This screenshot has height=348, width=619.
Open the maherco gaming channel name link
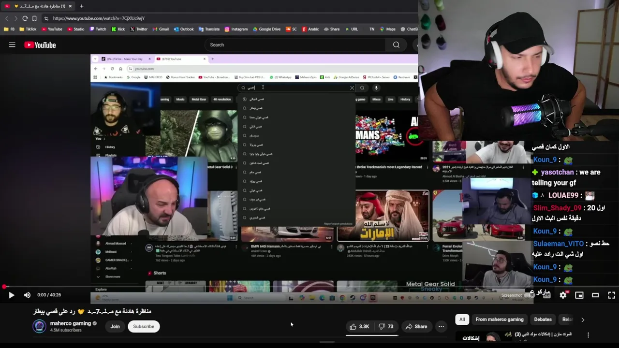coord(71,323)
